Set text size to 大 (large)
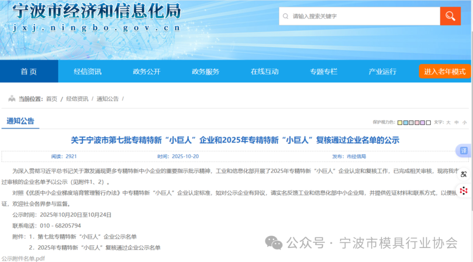Viewport: 473px width, 262px height. point(448,123)
